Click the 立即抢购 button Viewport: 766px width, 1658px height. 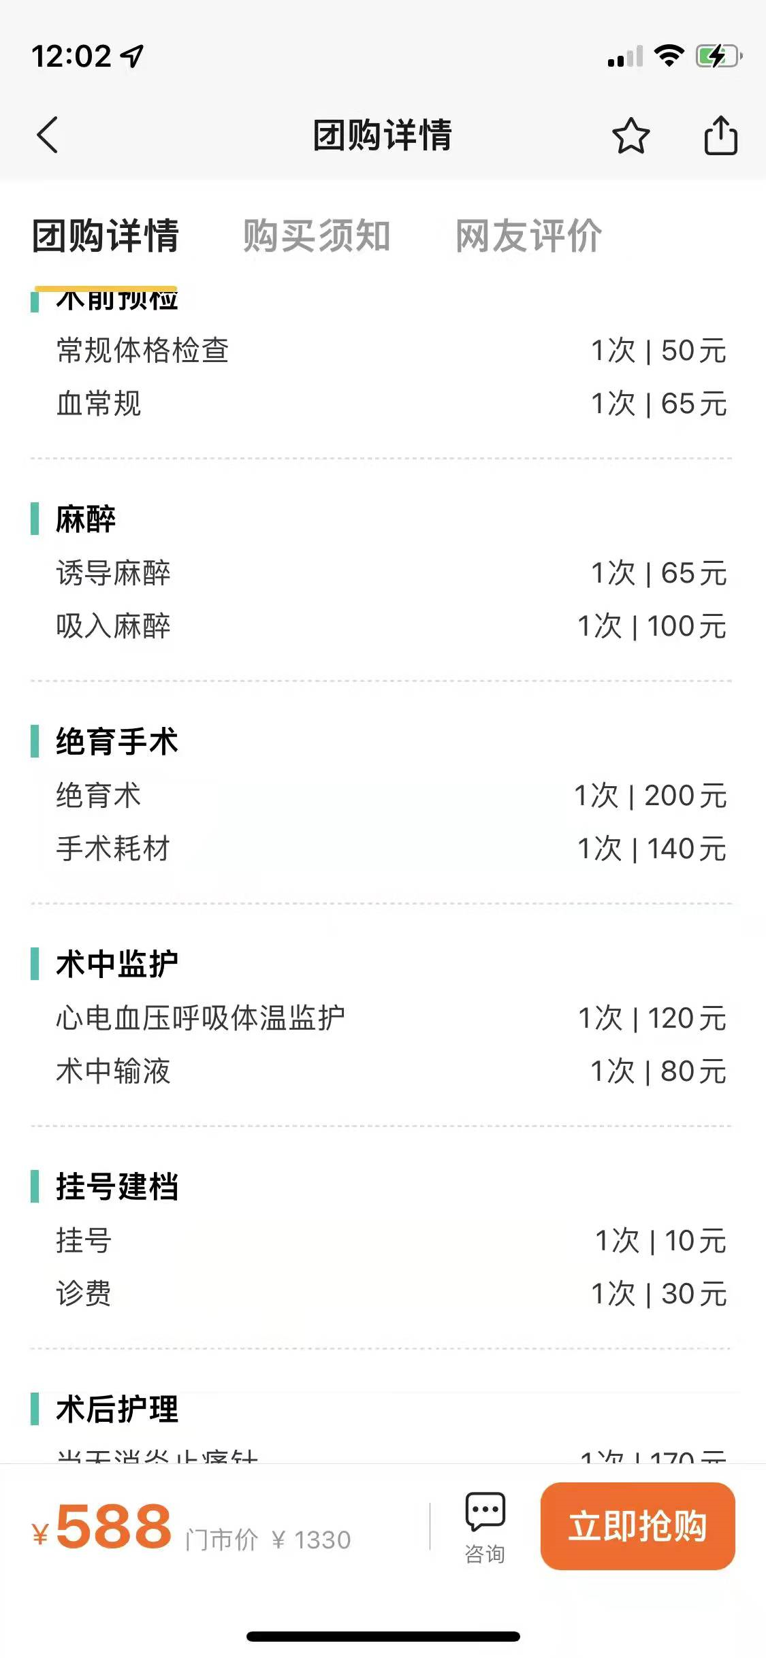638,1526
